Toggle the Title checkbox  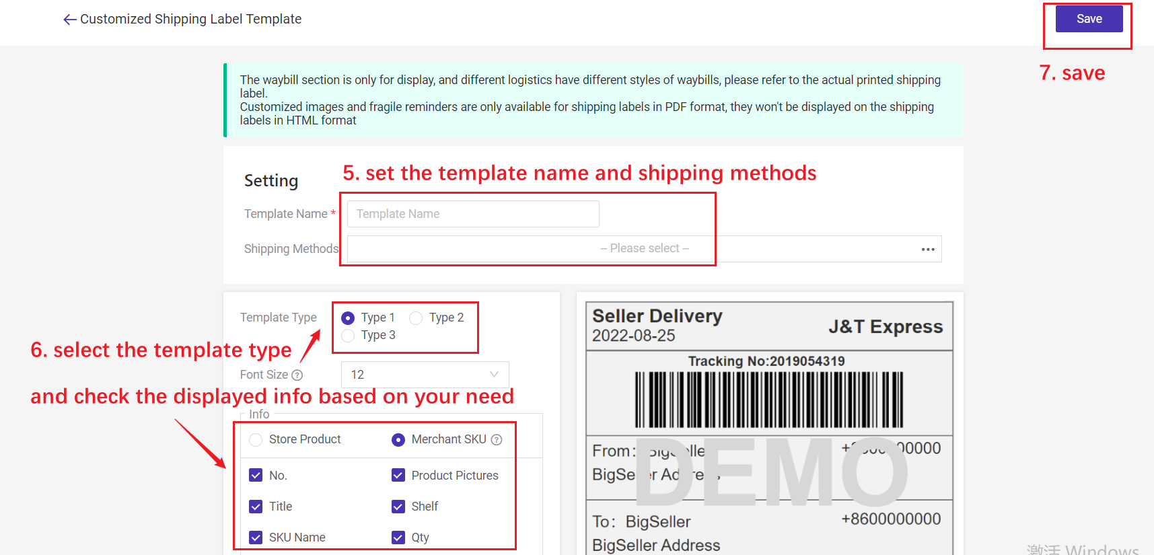point(256,507)
